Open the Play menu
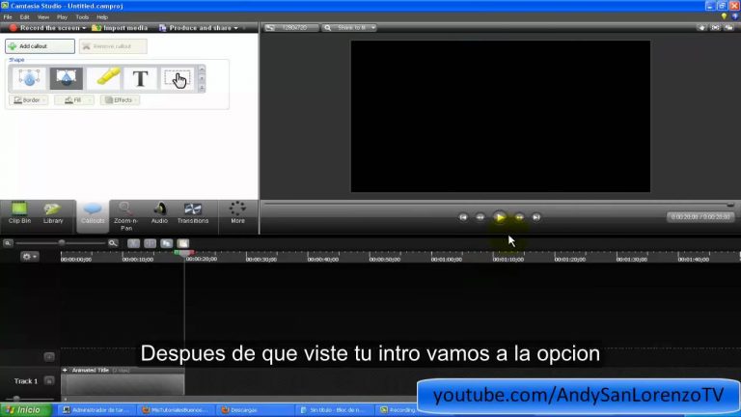 (x=62, y=17)
